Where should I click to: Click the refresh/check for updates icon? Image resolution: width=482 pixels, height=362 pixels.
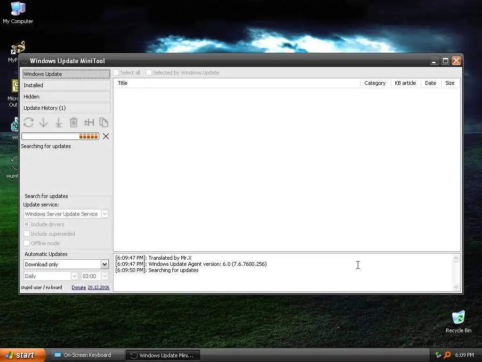[28, 123]
